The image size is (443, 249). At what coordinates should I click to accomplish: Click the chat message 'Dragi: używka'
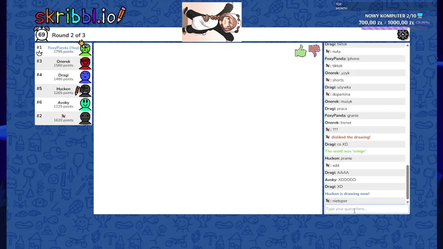(337, 87)
